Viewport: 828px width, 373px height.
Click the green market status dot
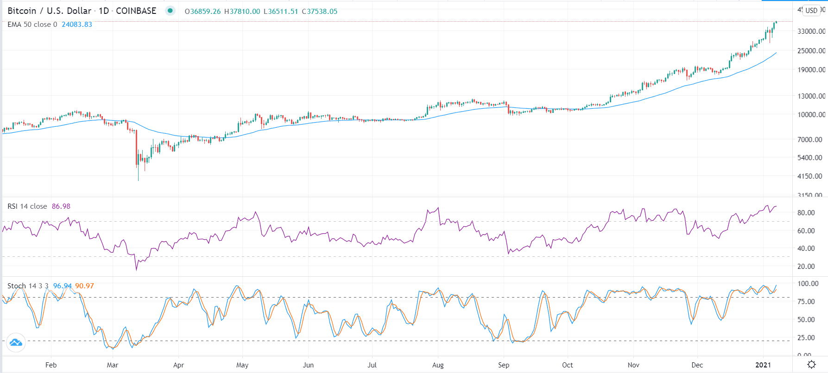click(170, 11)
